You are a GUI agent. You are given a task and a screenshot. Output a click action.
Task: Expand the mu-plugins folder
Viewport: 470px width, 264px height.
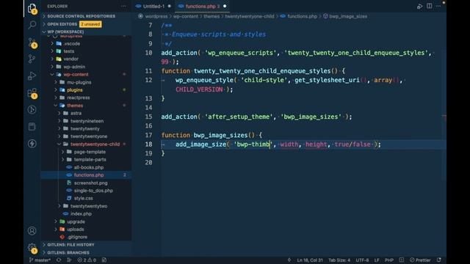click(79, 82)
